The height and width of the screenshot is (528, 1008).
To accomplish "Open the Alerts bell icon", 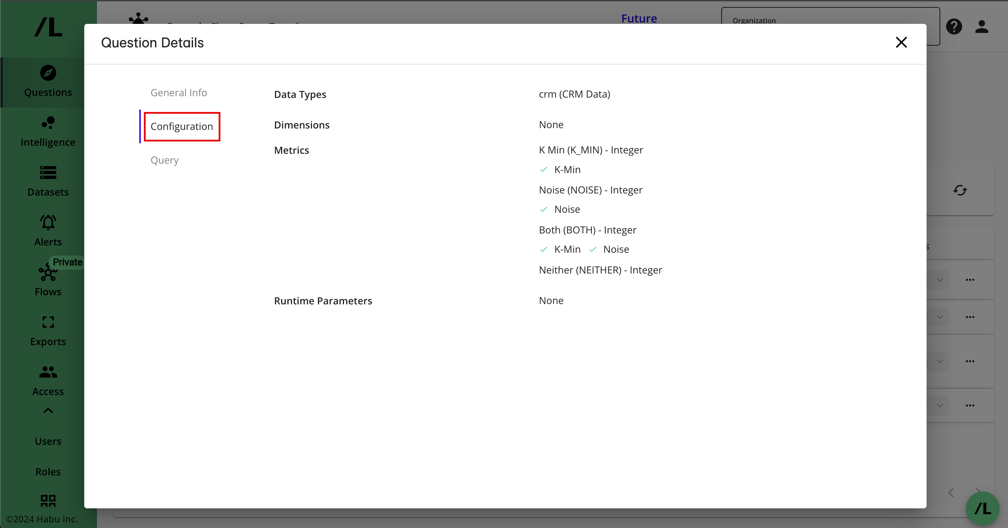I will (x=48, y=222).
